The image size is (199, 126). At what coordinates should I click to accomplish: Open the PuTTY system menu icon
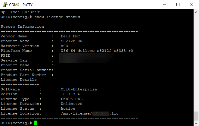coord(4,4)
